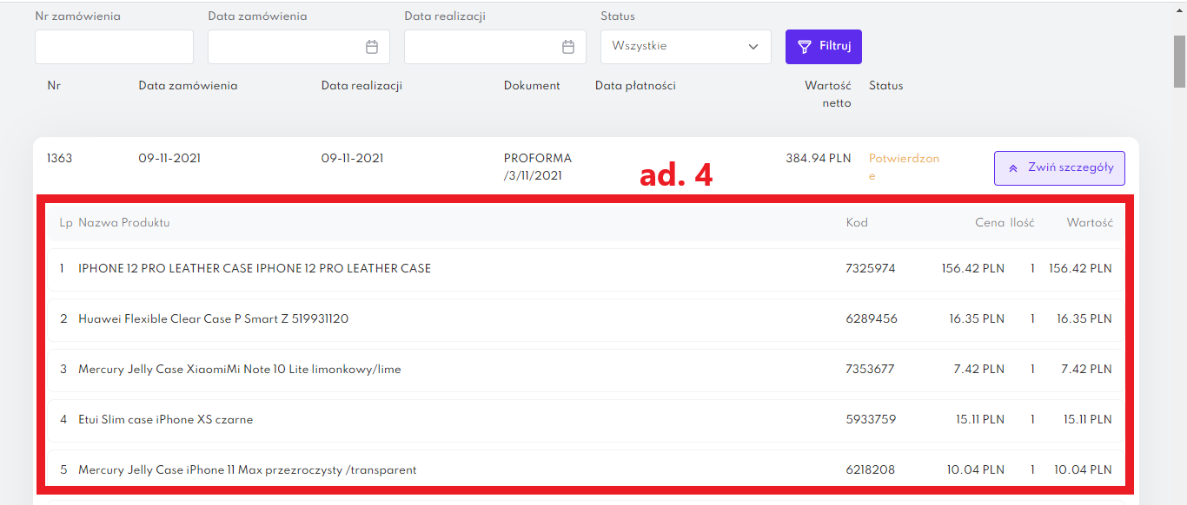
Task: Select Mercury Jelly Case iPhone 11 Max row
Action: [x=247, y=470]
